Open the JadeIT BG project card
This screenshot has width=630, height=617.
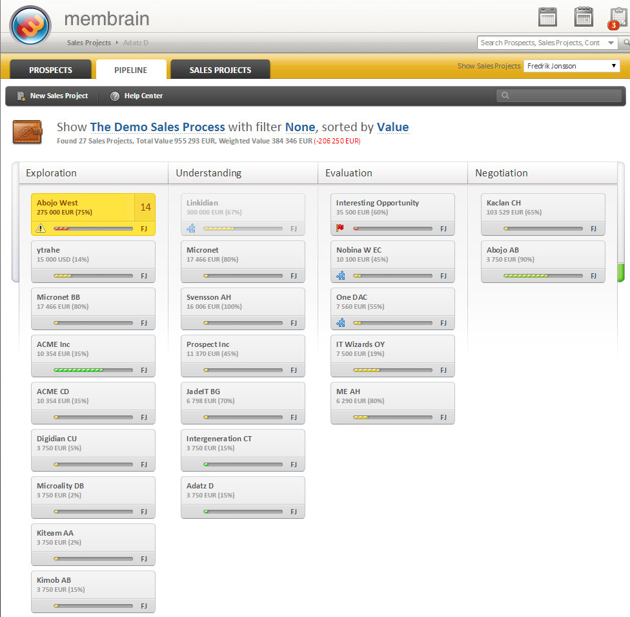[x=243, y=403]
